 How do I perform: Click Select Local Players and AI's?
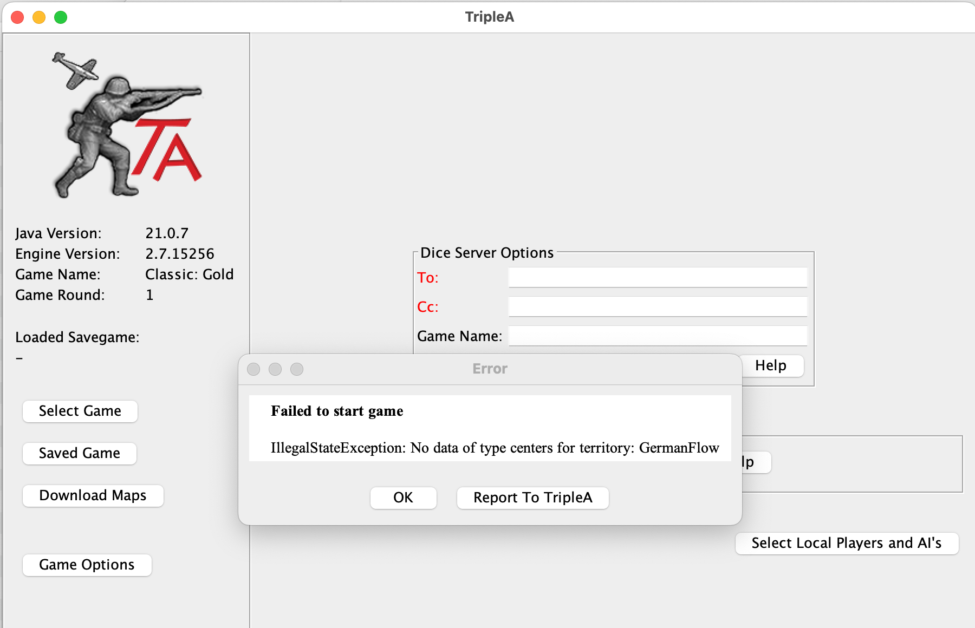[847, 543]
